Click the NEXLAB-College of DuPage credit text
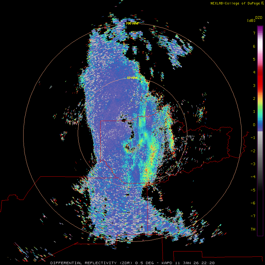The width and height of the screenshot is (265, 265). click(236, 3)
